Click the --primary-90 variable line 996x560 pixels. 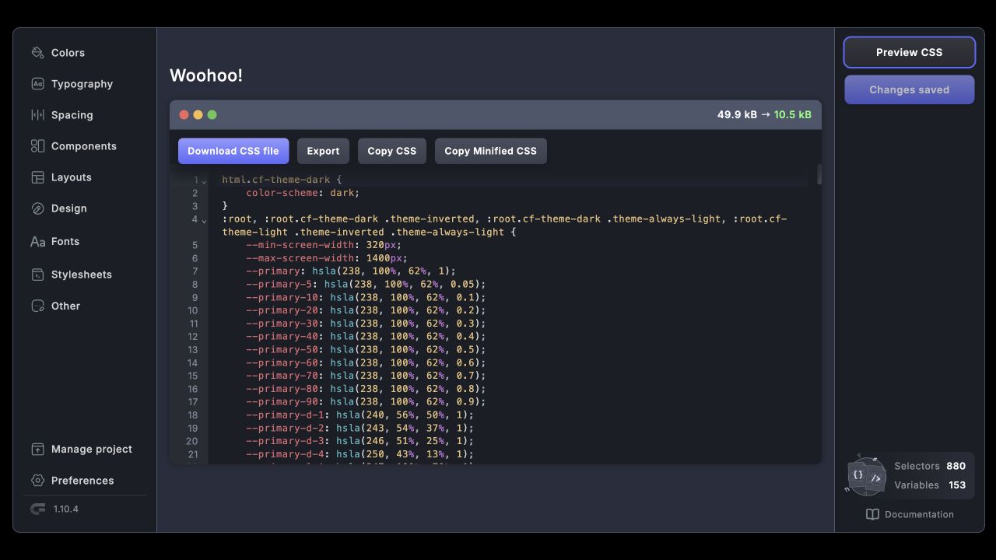pyautogui.click(x=366, y=402)
